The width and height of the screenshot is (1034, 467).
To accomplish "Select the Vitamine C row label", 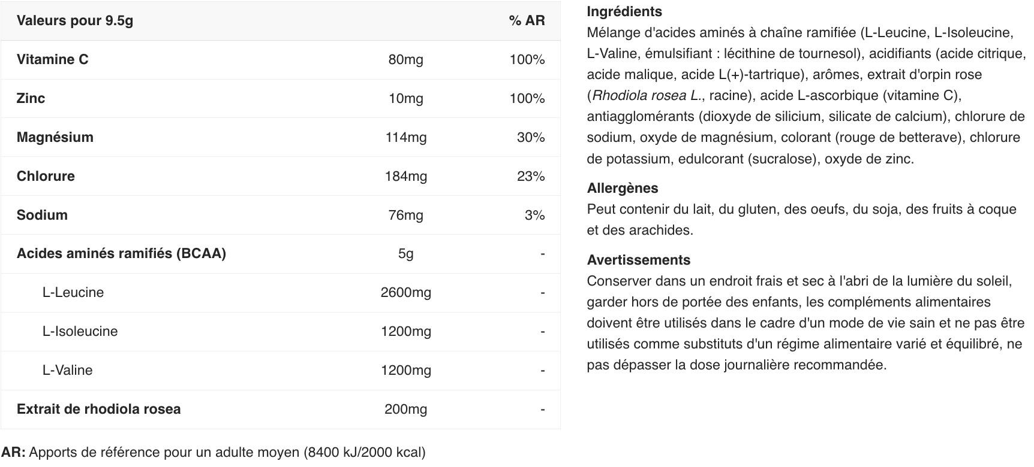I will click(52, 59).
